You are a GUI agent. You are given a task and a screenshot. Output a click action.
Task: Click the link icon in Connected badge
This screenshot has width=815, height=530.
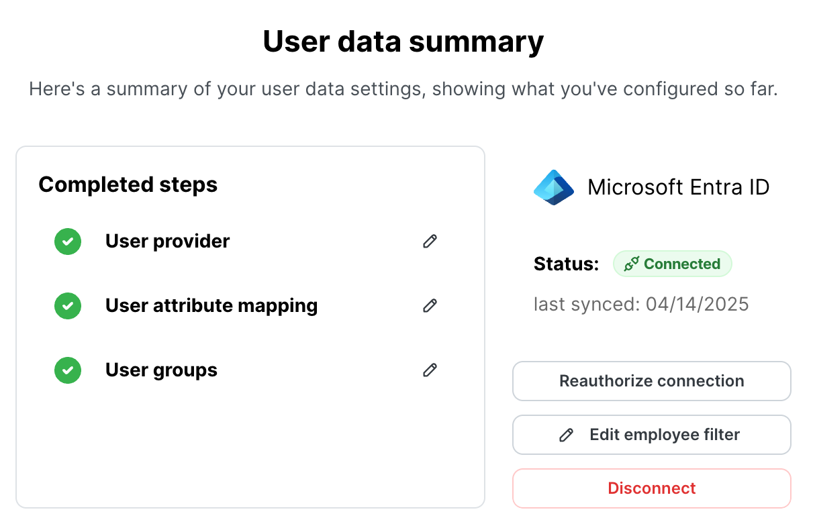(x=631, y=264)
